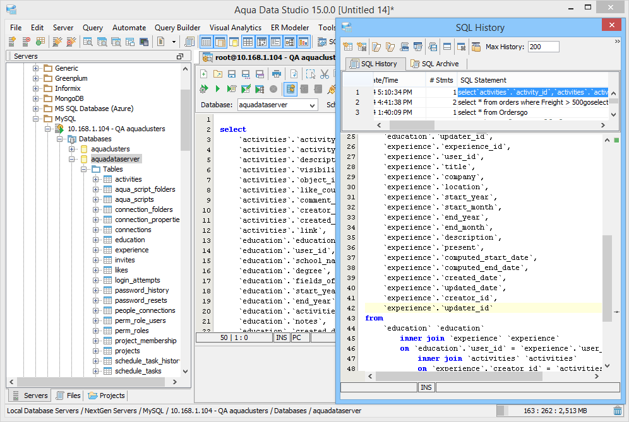629x422 pixels.
Task: Click the new document icon in main toolbar
Action: [161, 41]
